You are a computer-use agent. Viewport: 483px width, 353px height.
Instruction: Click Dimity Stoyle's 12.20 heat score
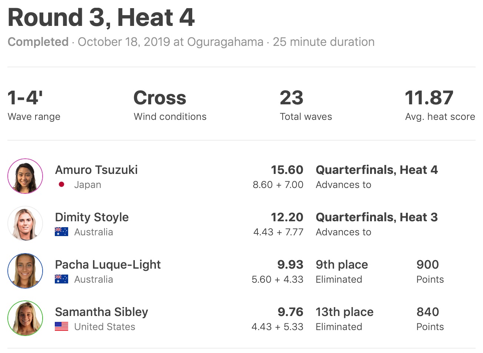pos(287,217)
